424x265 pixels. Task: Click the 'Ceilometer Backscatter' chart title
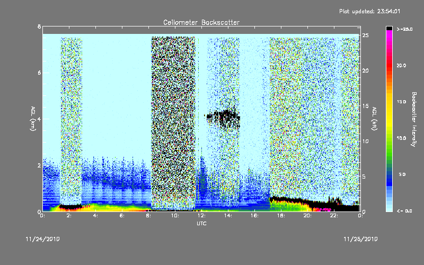pyautogui.click(x=201, y=22)
